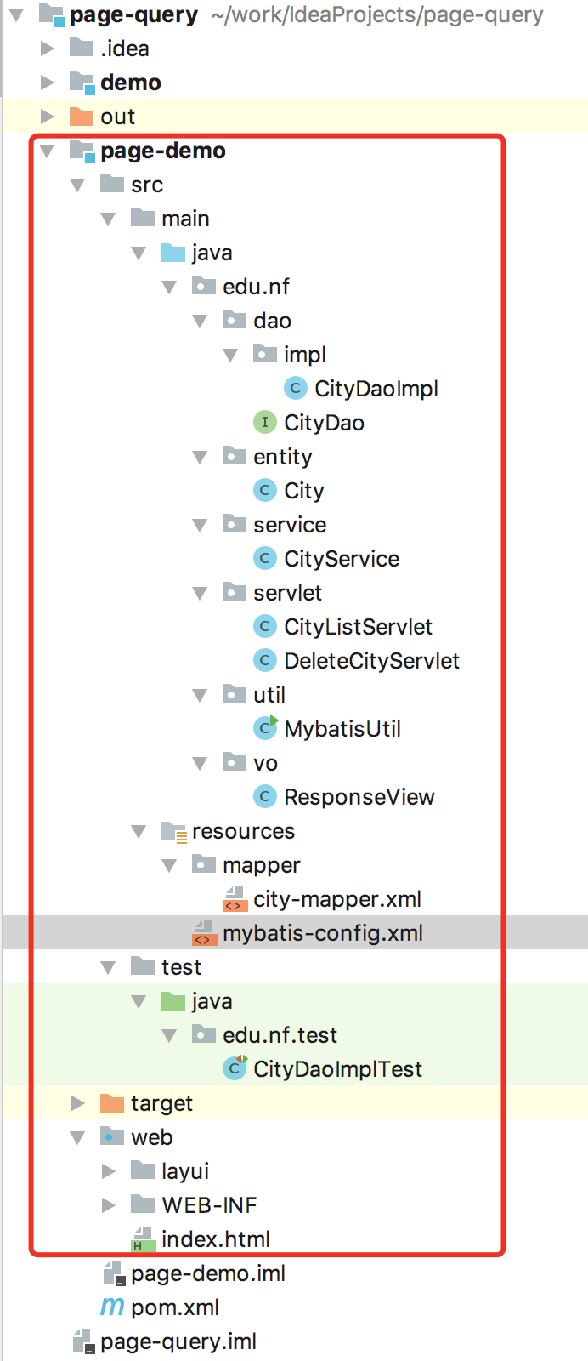The image size is (588, 1361).
Task: Expand the layui folder
Action: point(109,1171)
